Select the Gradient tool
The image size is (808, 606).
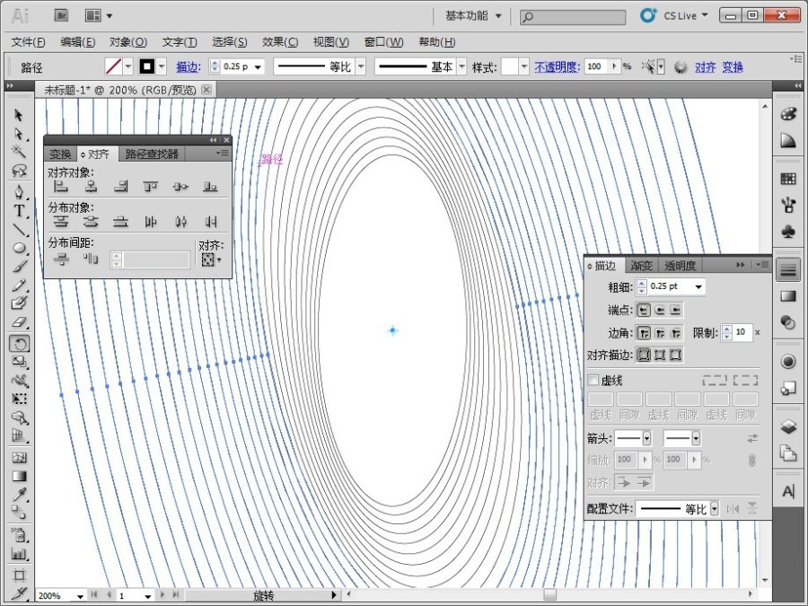pos(19,476)
